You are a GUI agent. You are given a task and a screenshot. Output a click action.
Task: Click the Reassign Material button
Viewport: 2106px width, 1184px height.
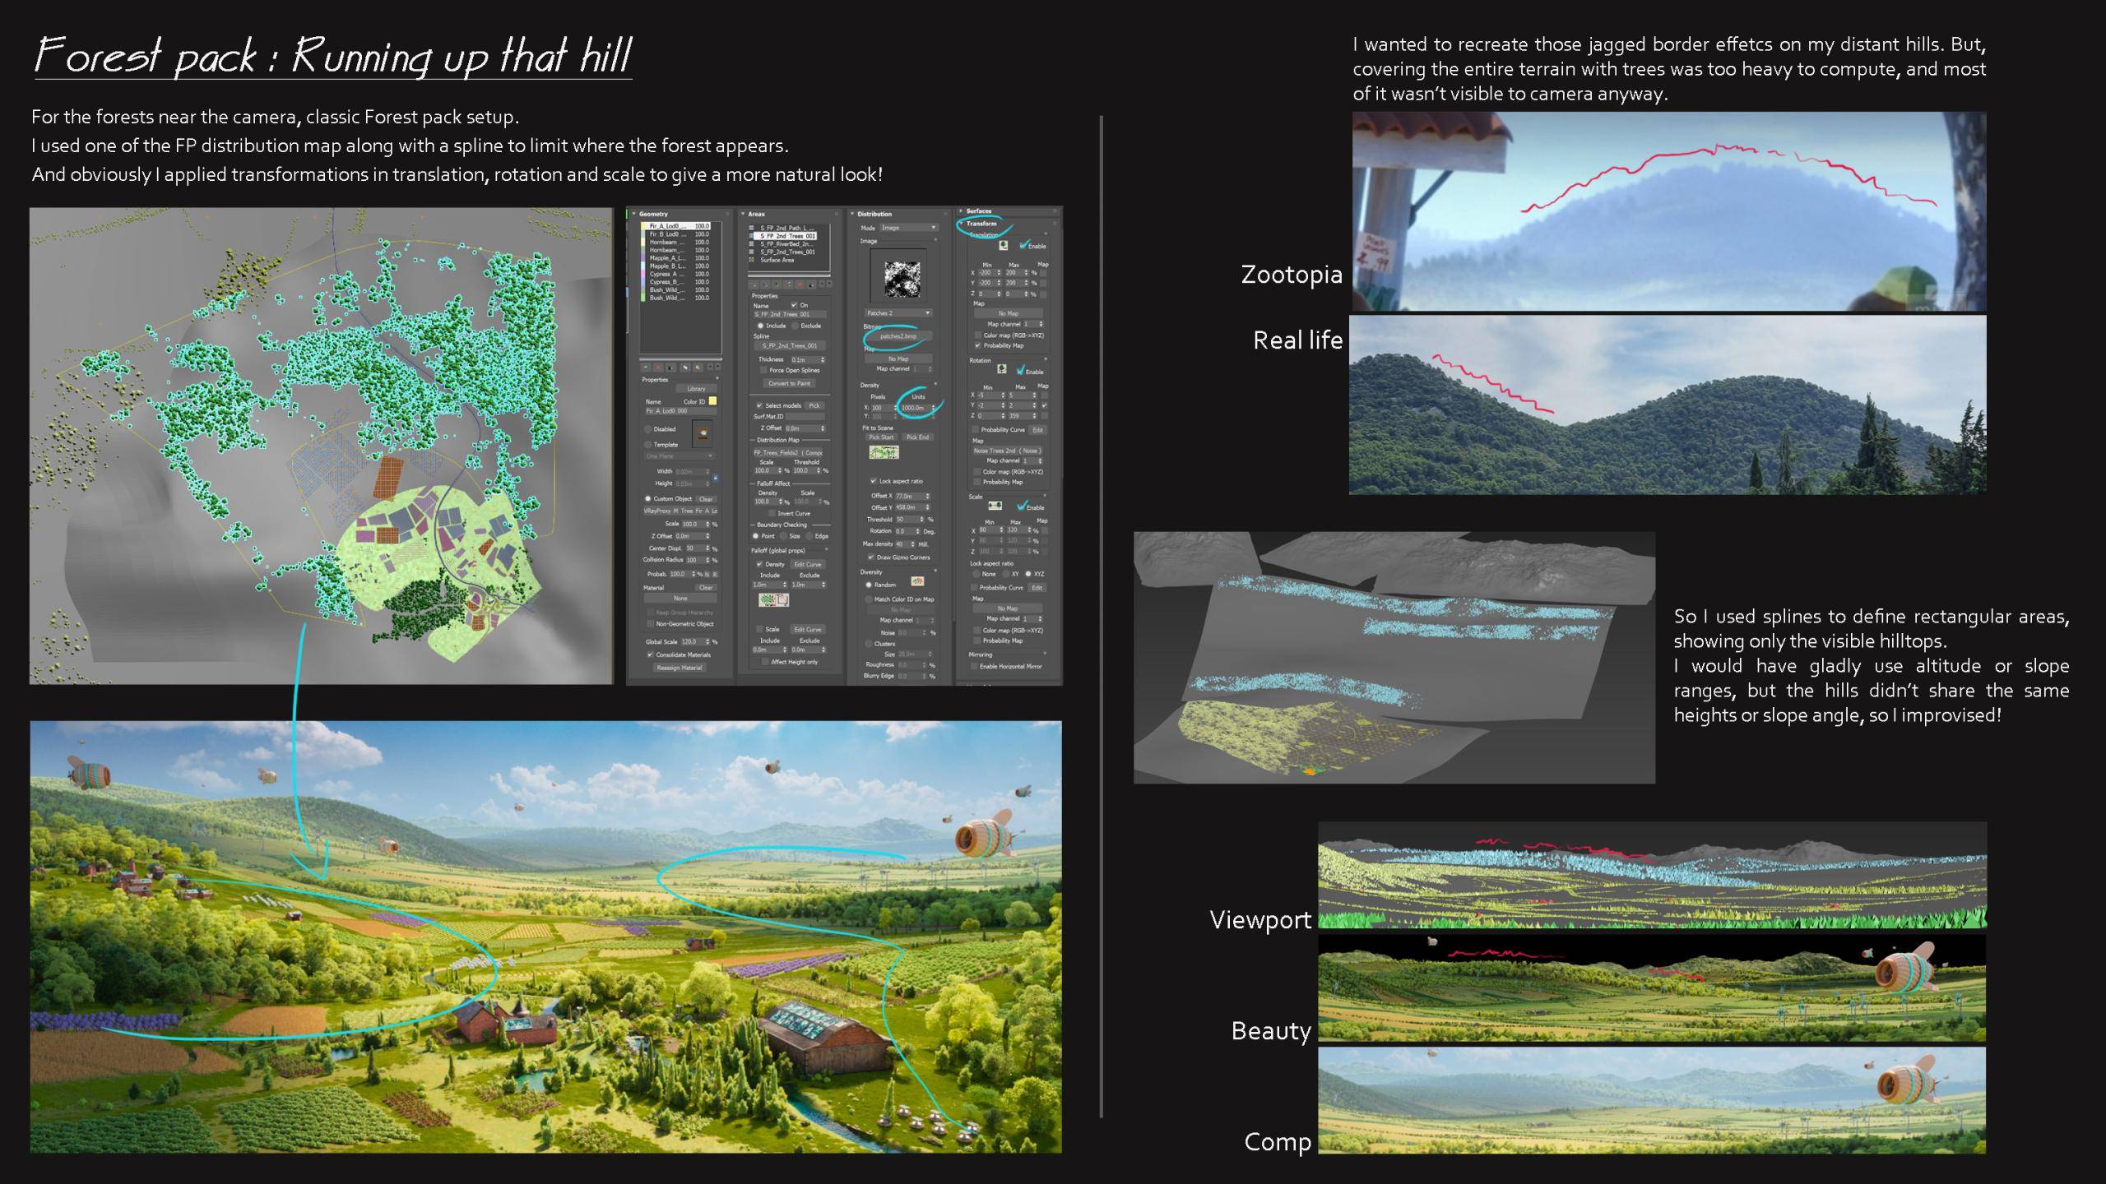pyautogui.click(x=680, y=668)
